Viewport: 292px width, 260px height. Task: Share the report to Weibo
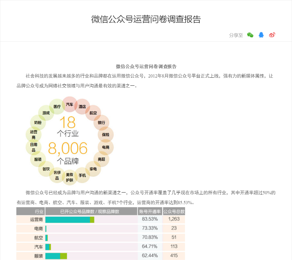pyautogui.click(x=272, y=35)
